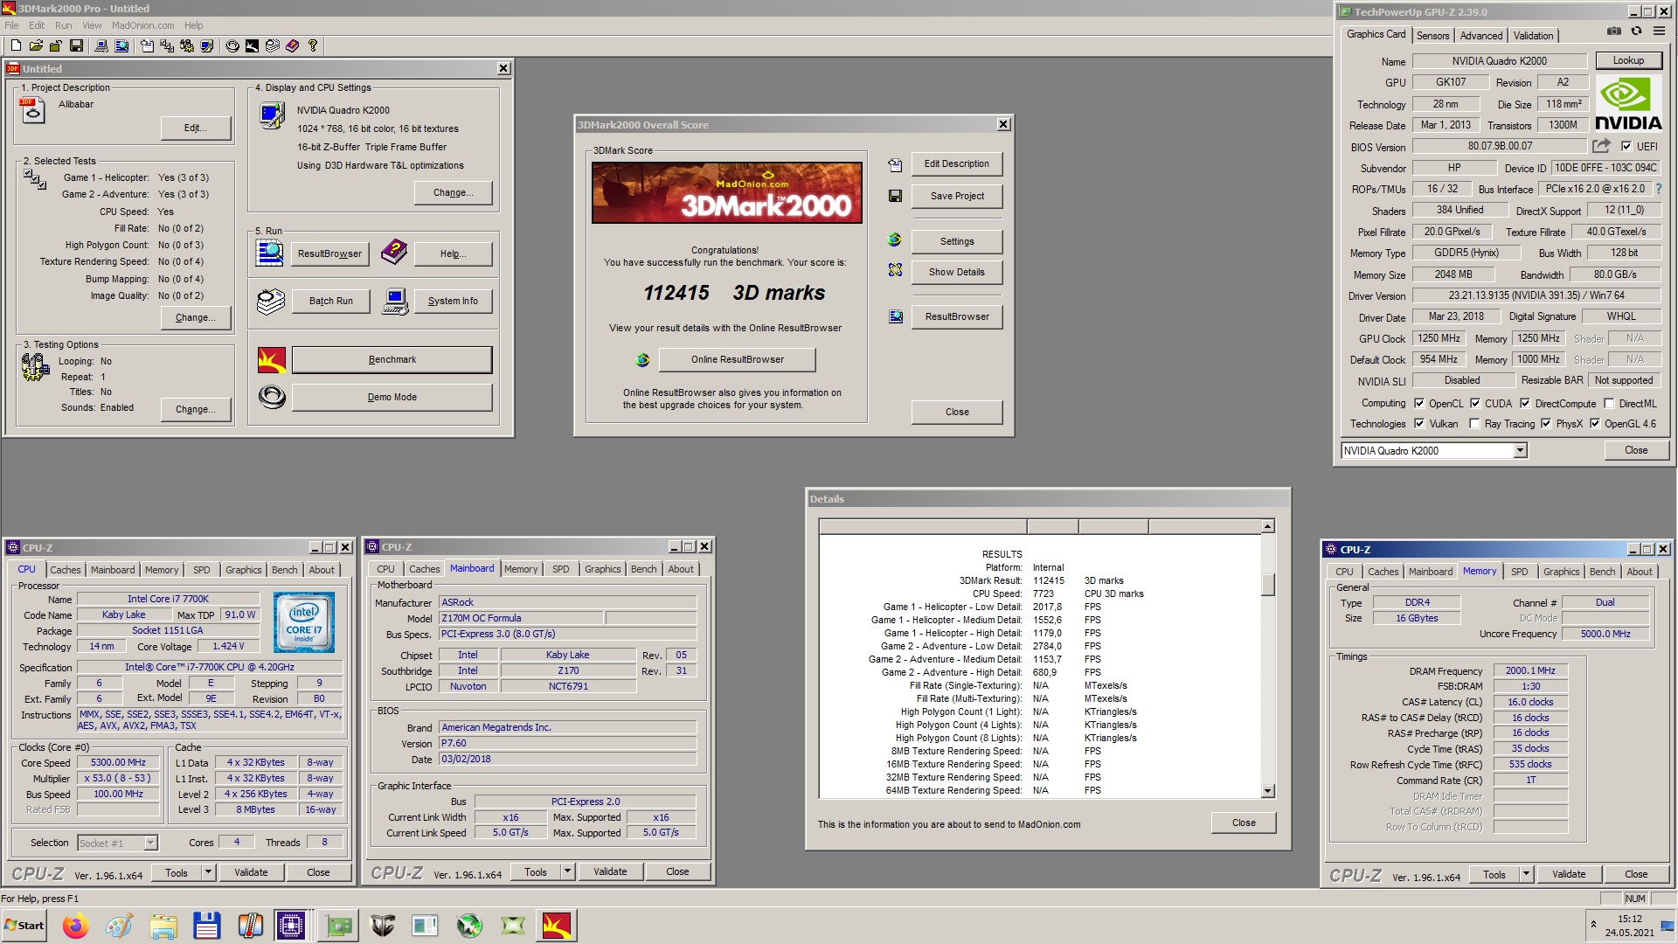The height and width of the screenshot is (944, 1678).
Task: Click the New project blank-page toolbar icon
Action: [16, 45]
